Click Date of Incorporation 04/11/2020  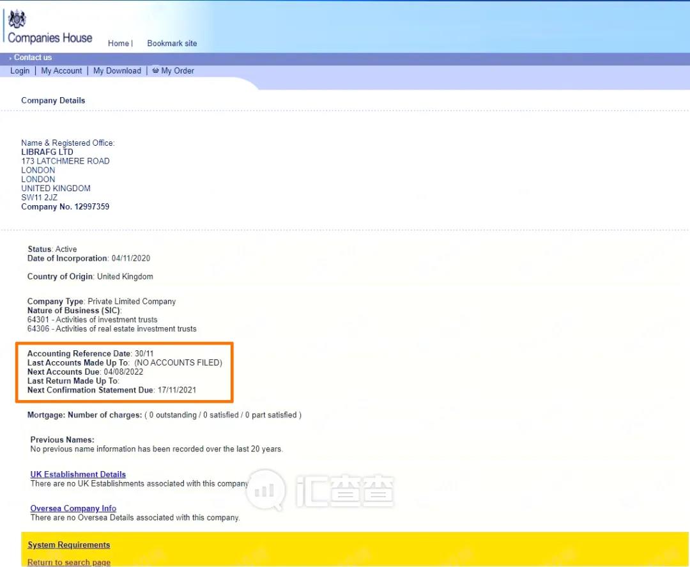(x=88, y=258)
